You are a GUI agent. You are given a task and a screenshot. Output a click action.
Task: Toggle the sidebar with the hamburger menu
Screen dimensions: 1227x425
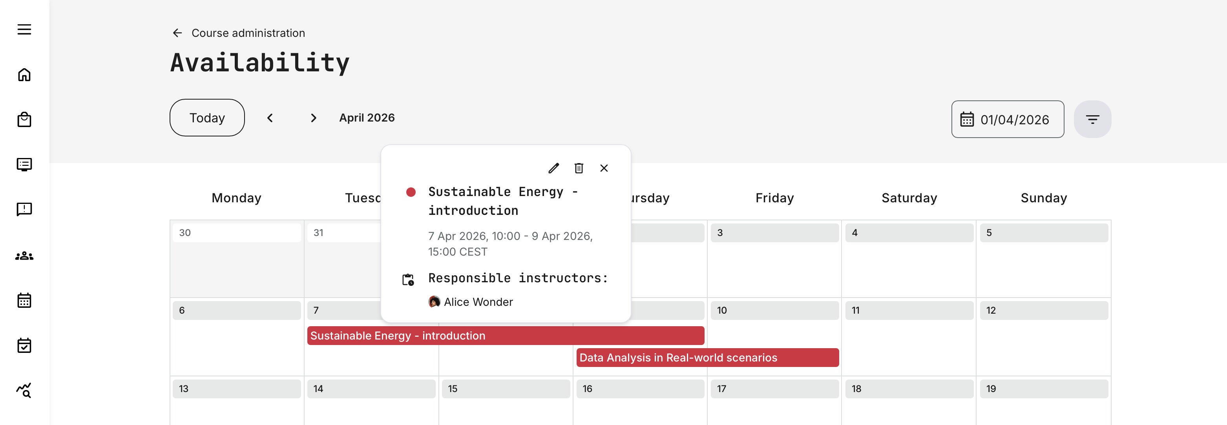[x=25, y=29]
